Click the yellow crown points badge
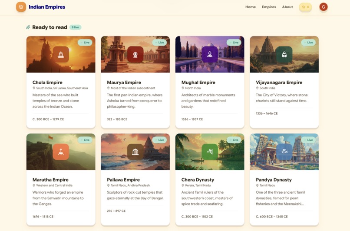The image size is (350, 231). pos(305,7)
